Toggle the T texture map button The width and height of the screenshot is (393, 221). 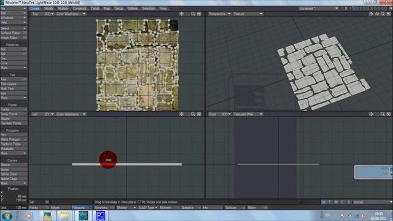tap(330, 202)
